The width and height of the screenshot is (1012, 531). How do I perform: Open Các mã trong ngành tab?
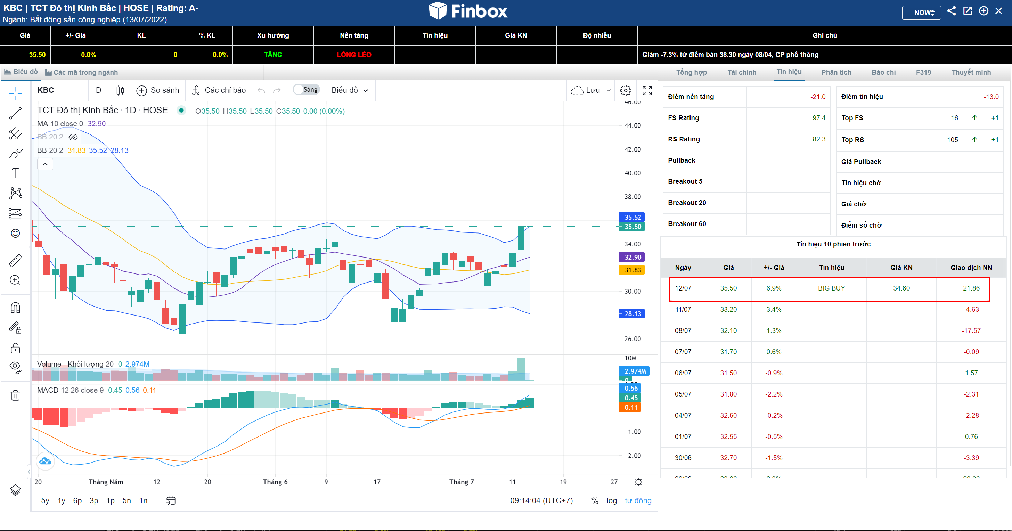point(81,72)
